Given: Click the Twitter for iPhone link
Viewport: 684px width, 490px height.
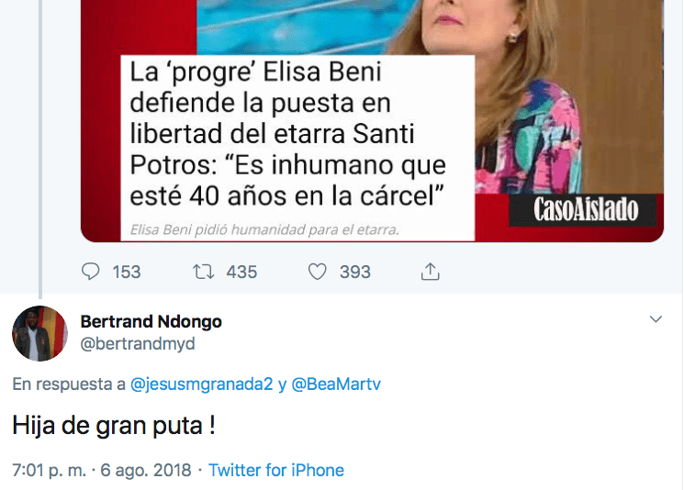Looking at the screenshot, I should 276,470.
